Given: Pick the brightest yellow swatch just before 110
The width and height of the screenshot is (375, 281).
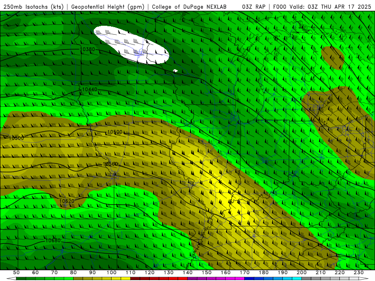Looking at the screenshot, I should click(126, 279).
